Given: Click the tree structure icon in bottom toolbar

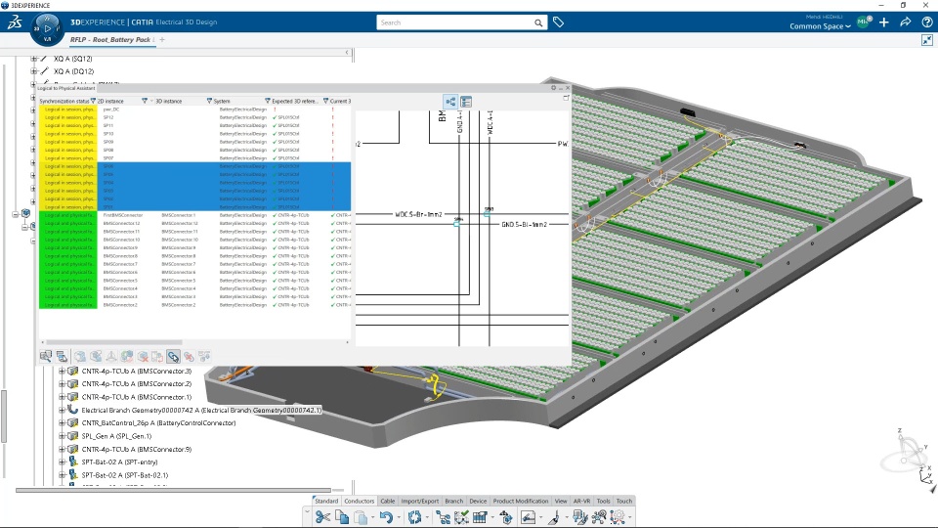Looking at the screenshot, I should click(x=443, y=516).
